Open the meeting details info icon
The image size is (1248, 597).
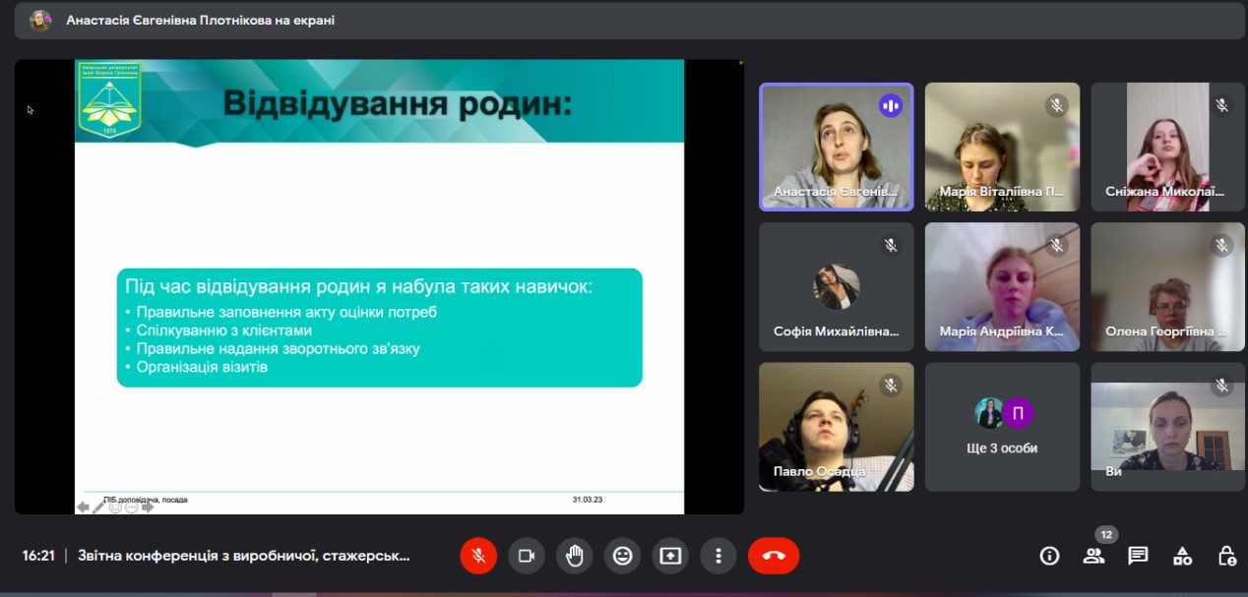pyautogui.click(x=1049, y=556)
